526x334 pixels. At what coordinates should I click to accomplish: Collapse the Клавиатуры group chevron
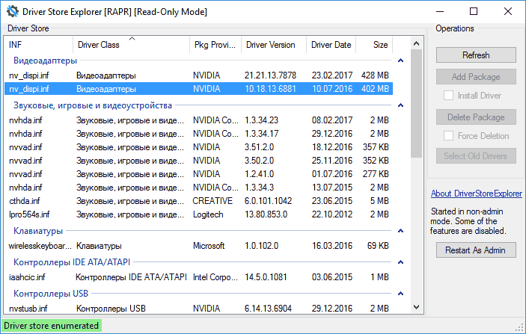point(400,231)
